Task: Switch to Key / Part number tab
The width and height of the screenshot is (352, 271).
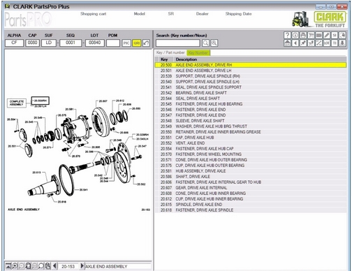Action: pos(170,52)
